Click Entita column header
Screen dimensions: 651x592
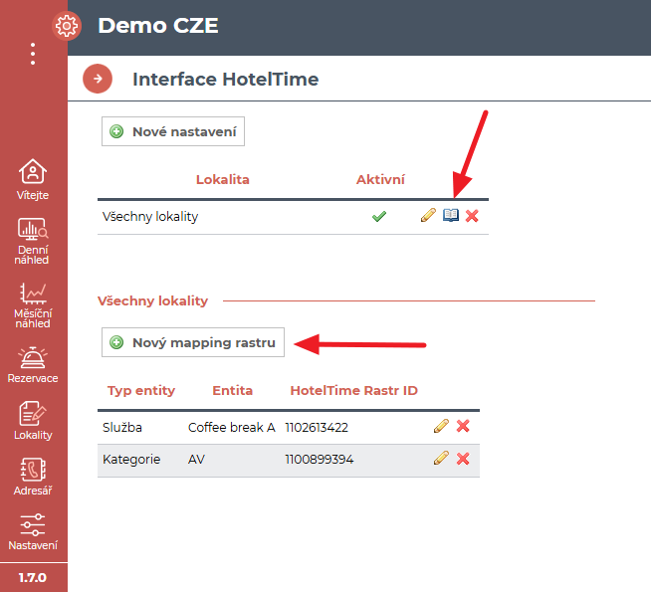233,391
